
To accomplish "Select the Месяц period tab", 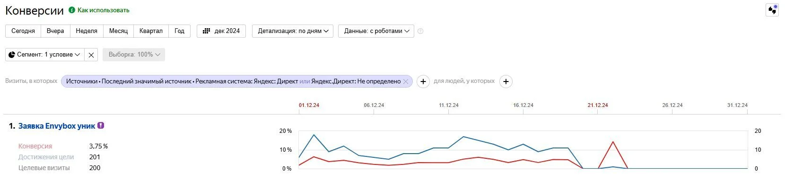I will pyautogui.click(x=118, y=31).
